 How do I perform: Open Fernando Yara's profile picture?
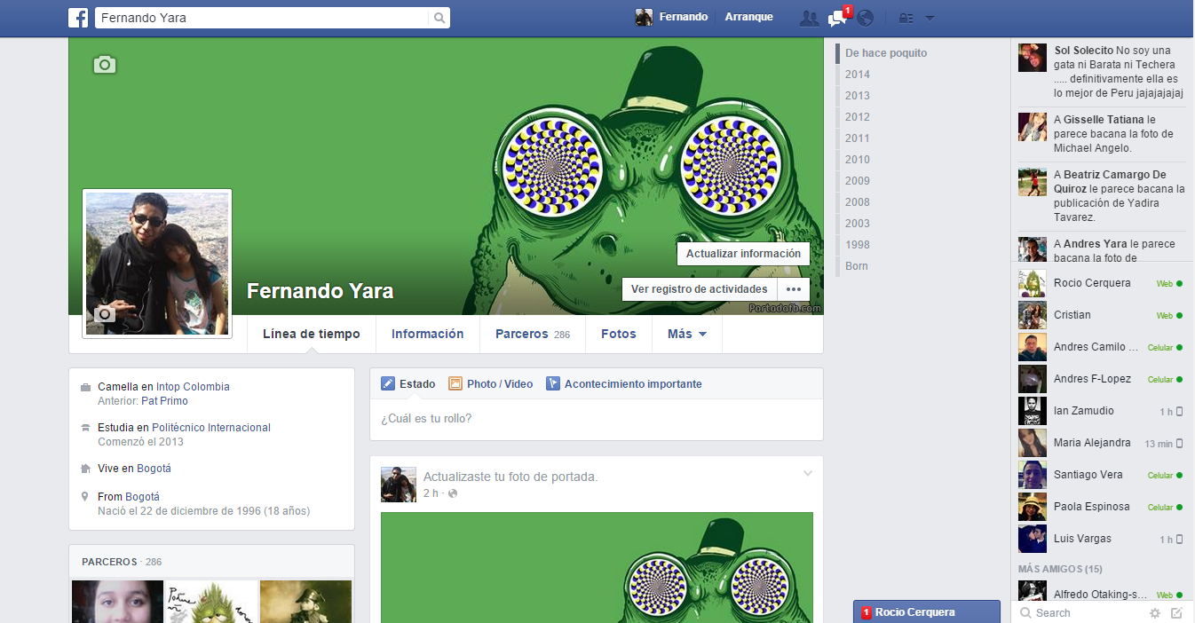[157, 264]
